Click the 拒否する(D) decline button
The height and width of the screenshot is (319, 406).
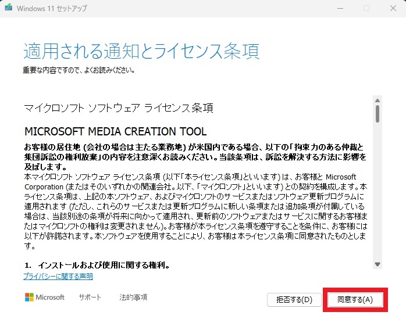click(294, 300)
